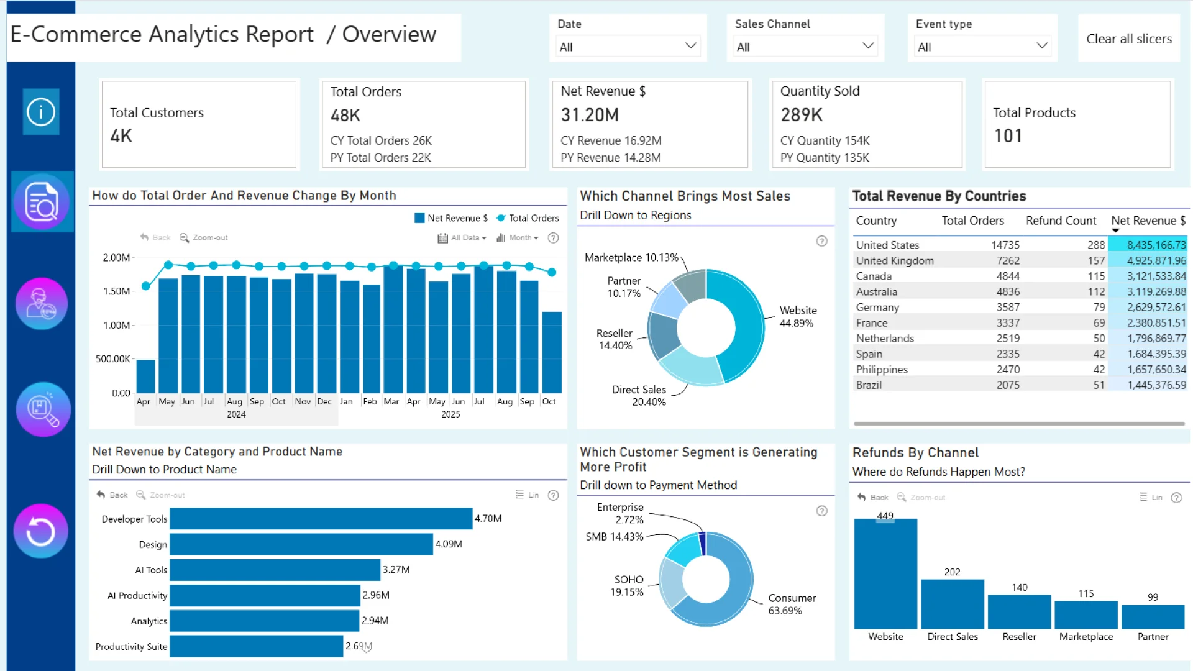Viewport: 1193px width, 671px height.
Task: Toggle Lin scale on category revenue chart
Action: point(527,495)
